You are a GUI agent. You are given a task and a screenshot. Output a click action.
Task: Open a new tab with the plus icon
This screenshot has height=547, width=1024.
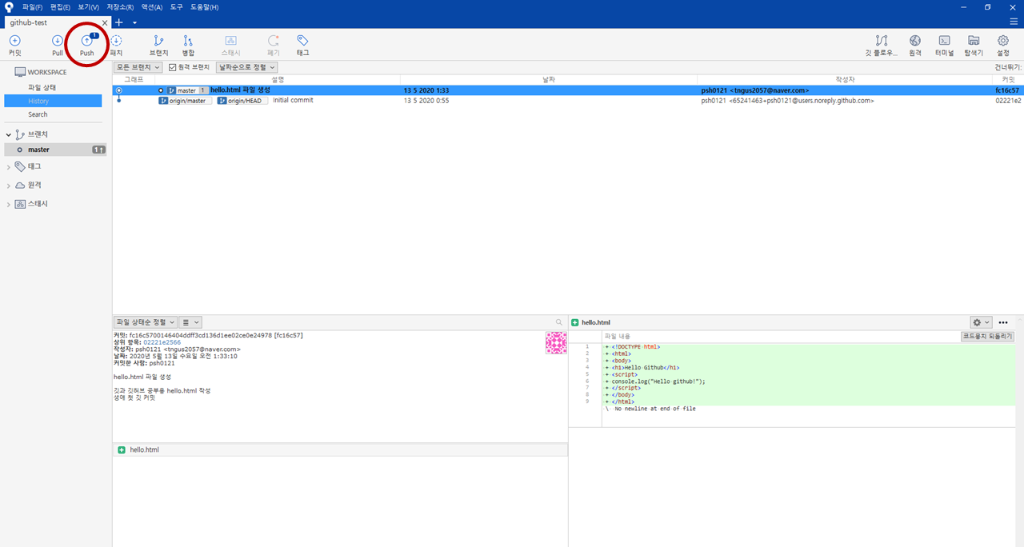[119, 22]
